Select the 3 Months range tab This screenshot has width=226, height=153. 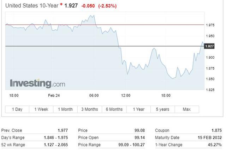[x=89, y=109]
